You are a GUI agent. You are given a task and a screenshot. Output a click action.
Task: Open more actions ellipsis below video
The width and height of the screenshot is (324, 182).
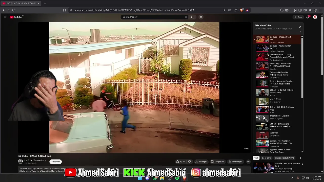(248, 162)
